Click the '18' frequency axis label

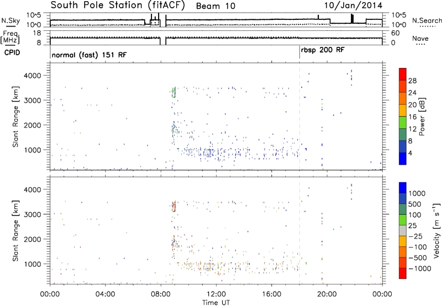pyautogui.click(x=37, y=33)
